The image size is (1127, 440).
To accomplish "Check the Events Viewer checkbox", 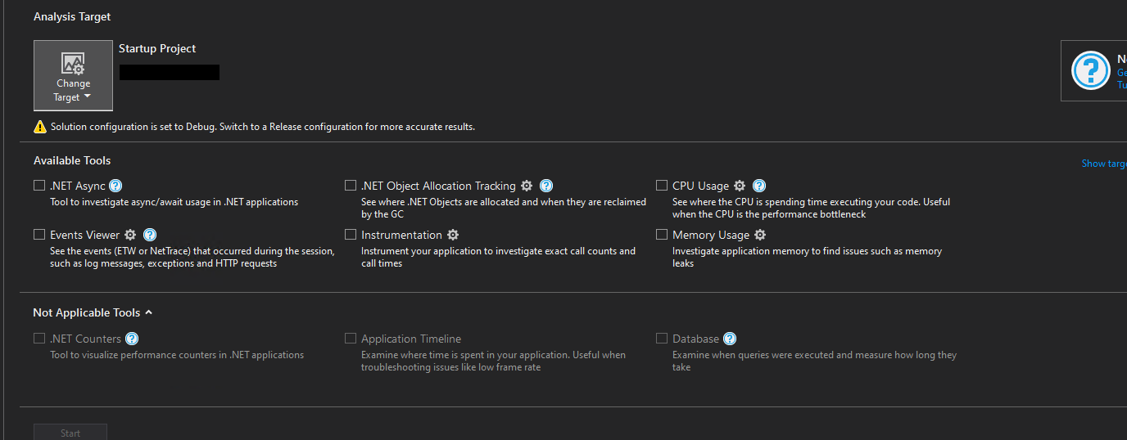I will (x=39, y=235).
